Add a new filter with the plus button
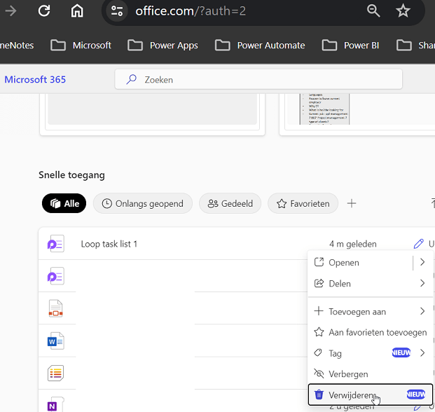This screenshot has width=435, height=412. click(352, 203)
